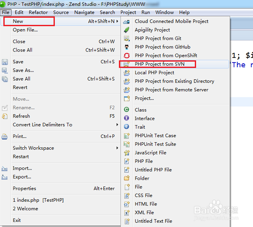Click the PHP Project from Git icon
253x227 pixels.
(126, 38)
